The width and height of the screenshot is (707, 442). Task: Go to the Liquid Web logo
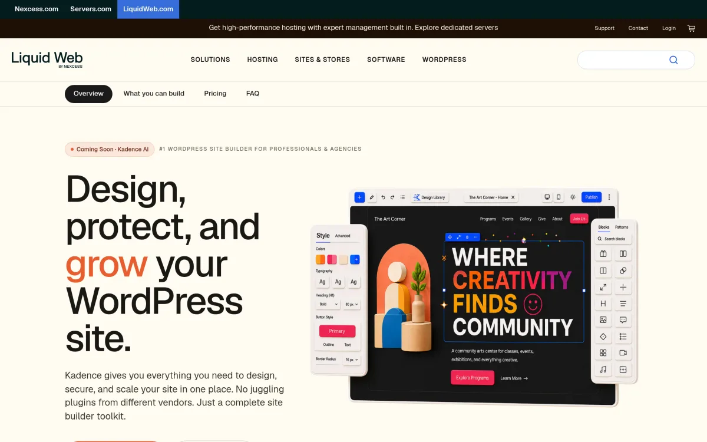(47, 60)
